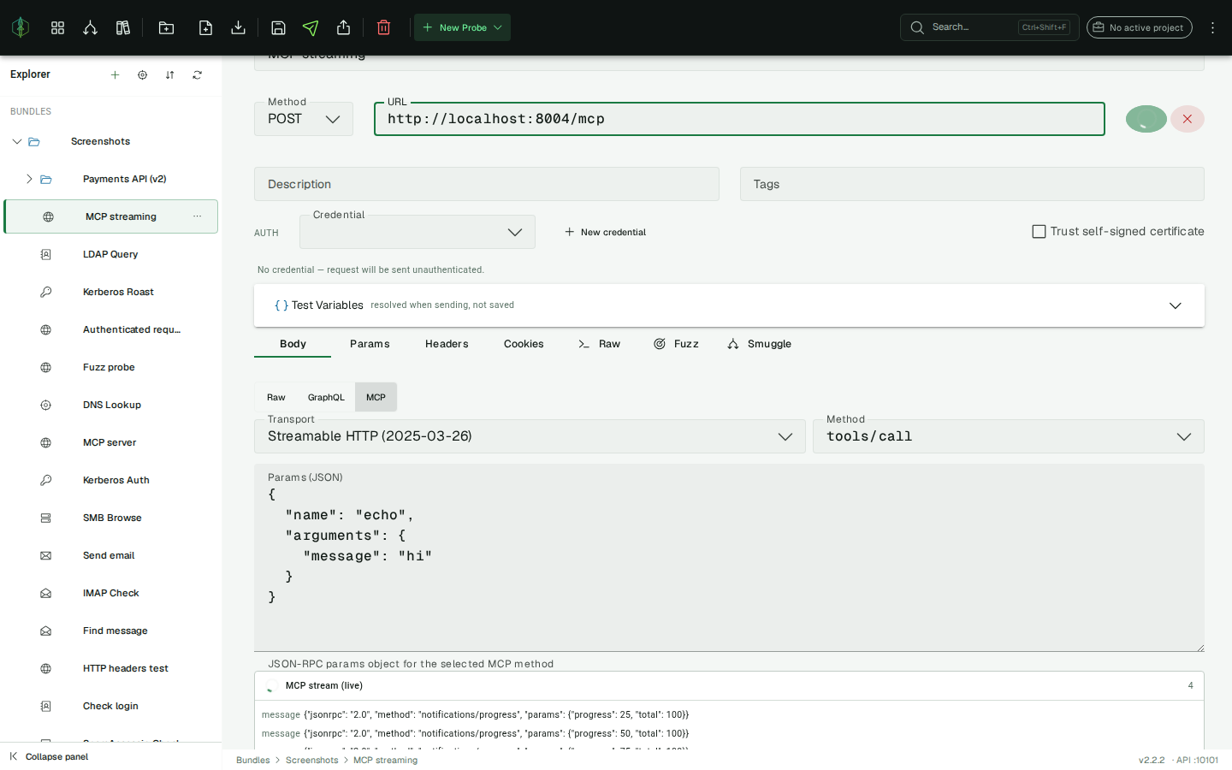Click New credential button
The width and height of the screenshot is (1232, 770).
(605, 232)
